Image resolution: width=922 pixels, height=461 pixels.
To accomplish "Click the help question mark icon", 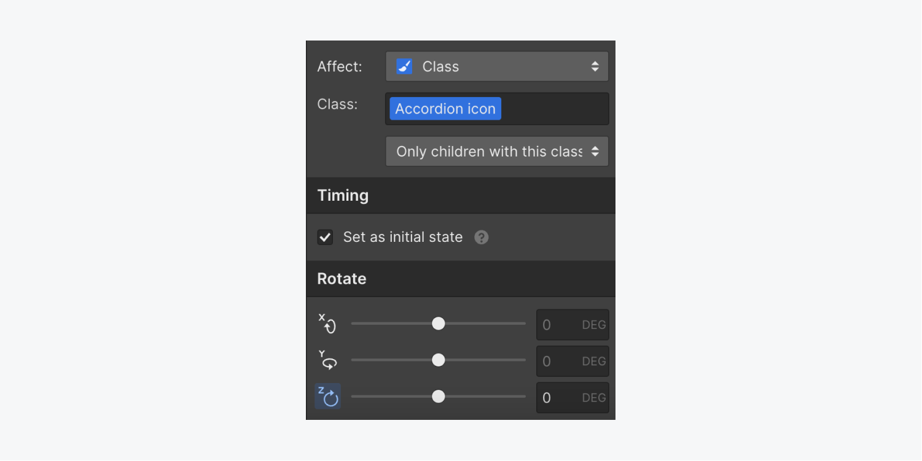I will pos(482,238).
